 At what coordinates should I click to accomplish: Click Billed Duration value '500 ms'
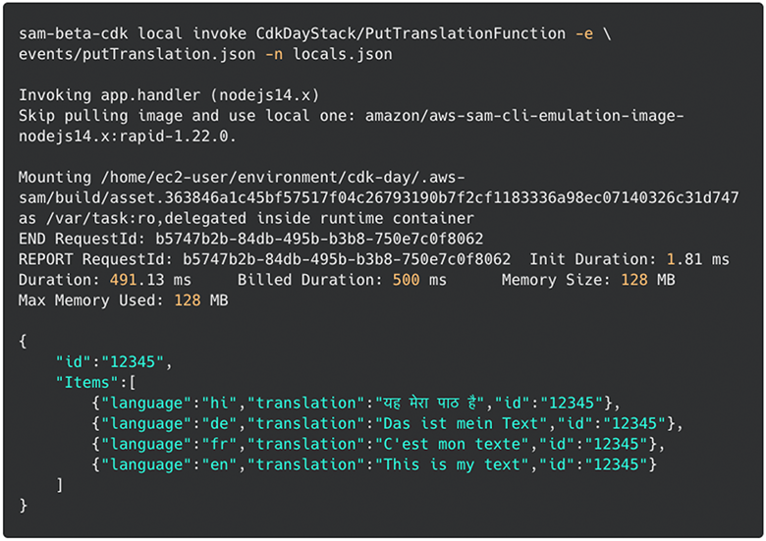coord(419,280)
